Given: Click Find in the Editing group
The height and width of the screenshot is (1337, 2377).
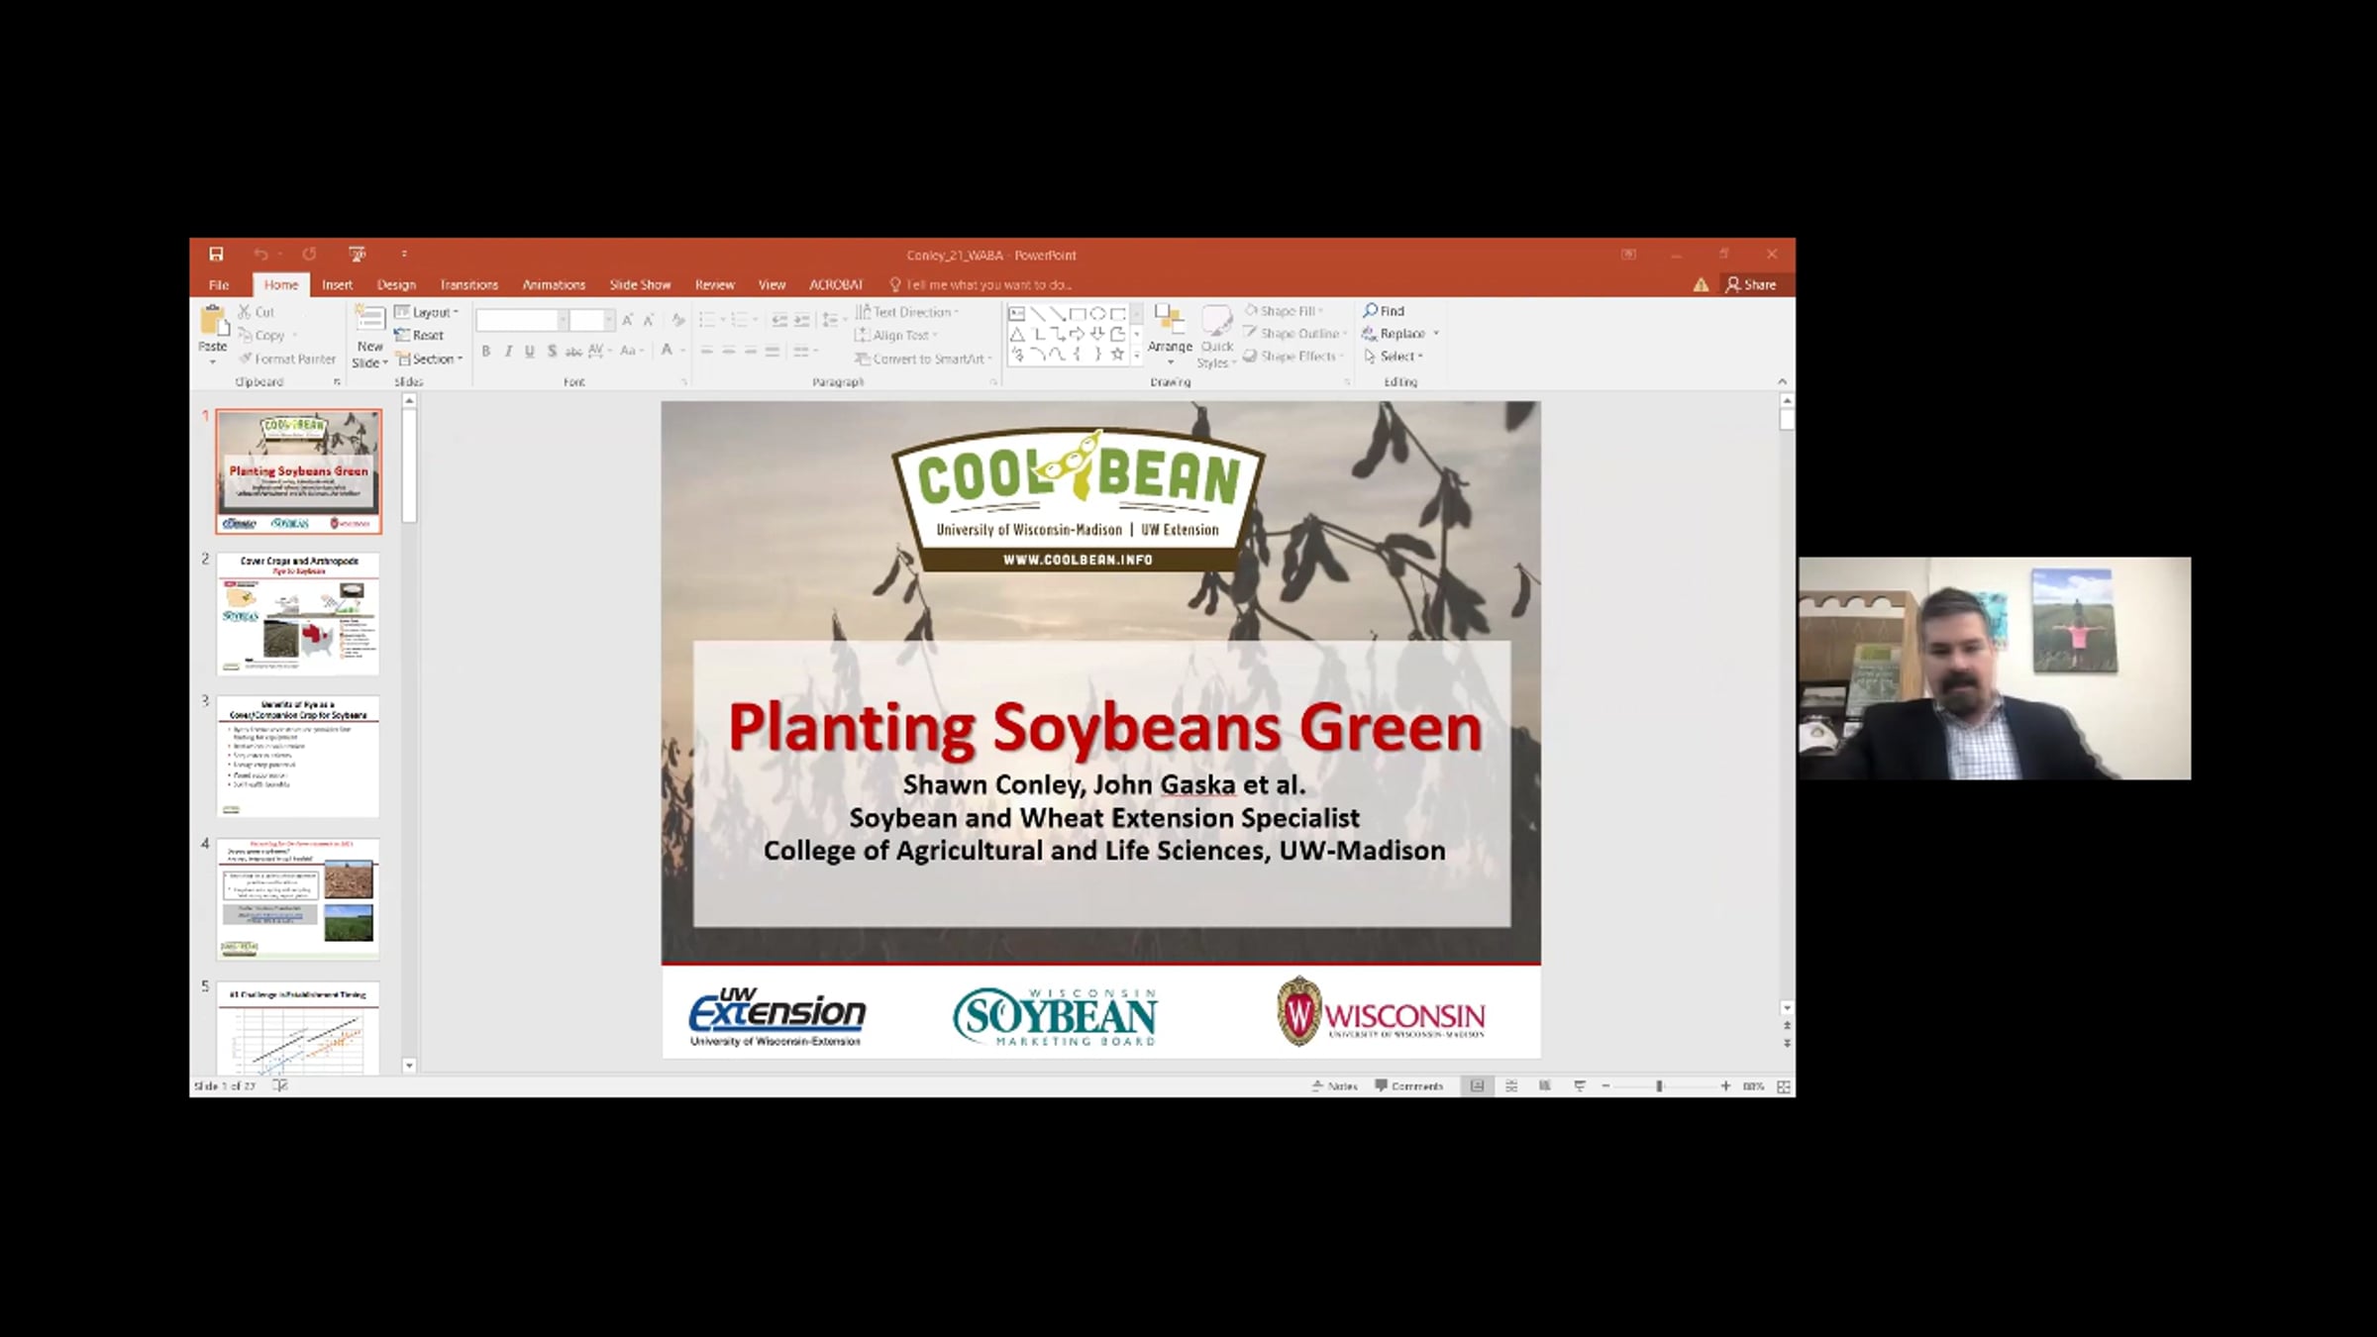Looking at the screenshot, I should tap(1385, 311).
